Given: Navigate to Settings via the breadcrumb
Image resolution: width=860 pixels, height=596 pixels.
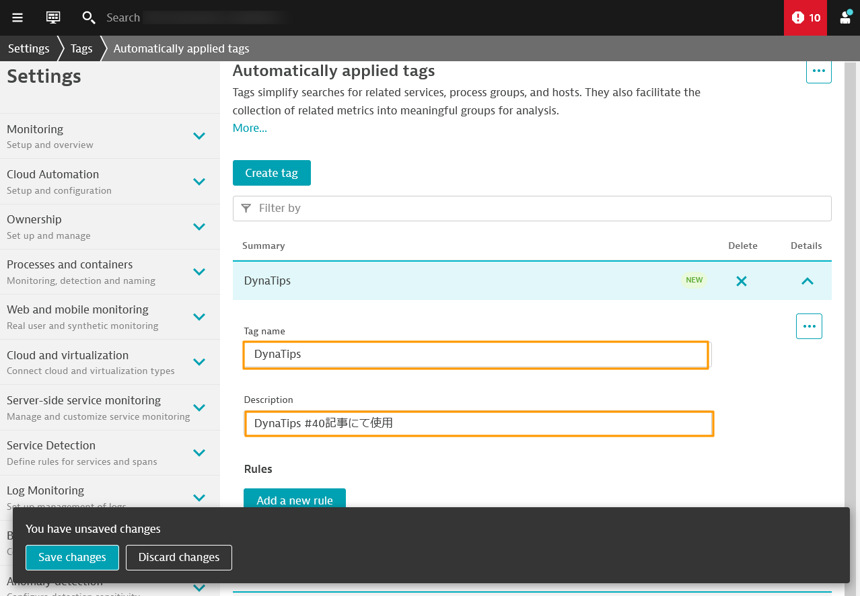Looking at the screenshot, I should pyautogui.click(x=28, y=48).
